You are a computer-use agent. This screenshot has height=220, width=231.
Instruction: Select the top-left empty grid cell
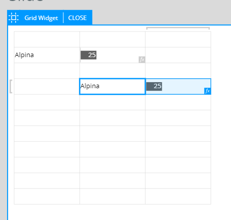47,40
